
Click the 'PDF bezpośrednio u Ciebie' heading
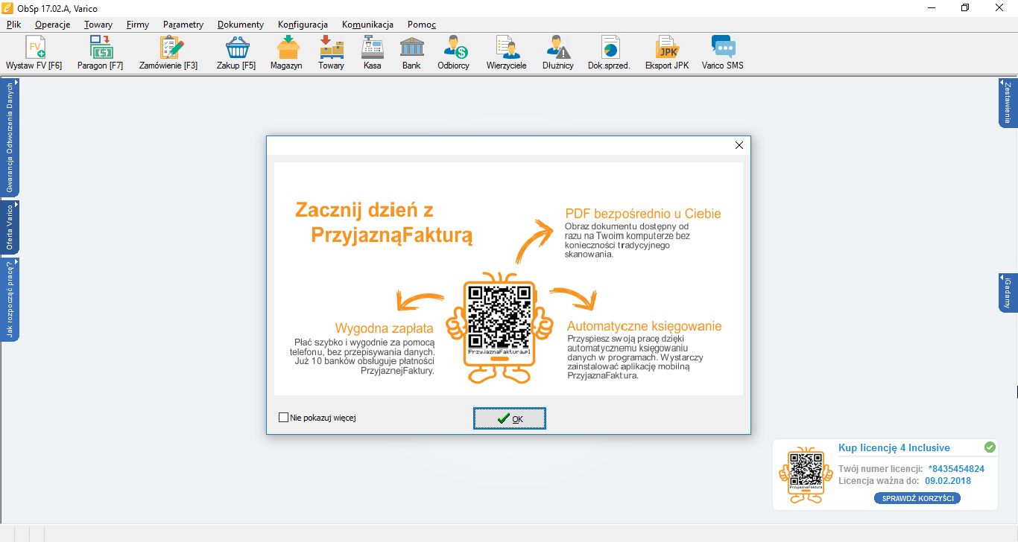(x=643, y=214)
